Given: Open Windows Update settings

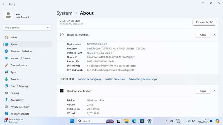Looking at the screenshot, I should 27,114.
